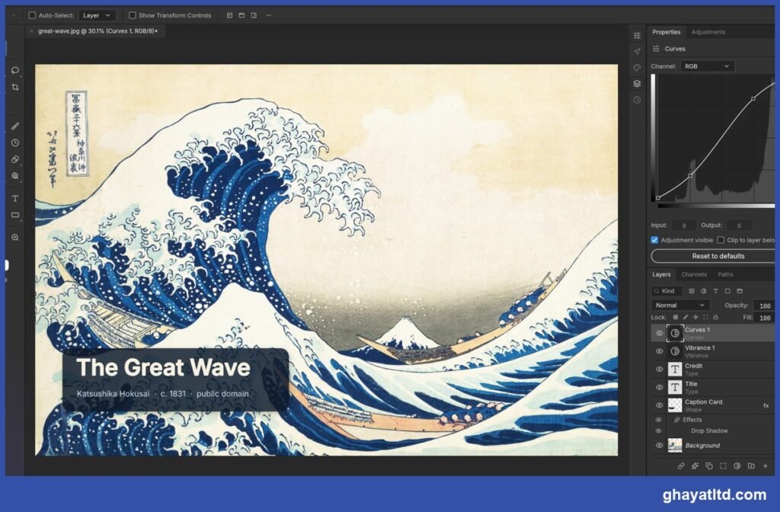
Task: Filter layers by adjustment kind
Action: (x=703, y=291)
